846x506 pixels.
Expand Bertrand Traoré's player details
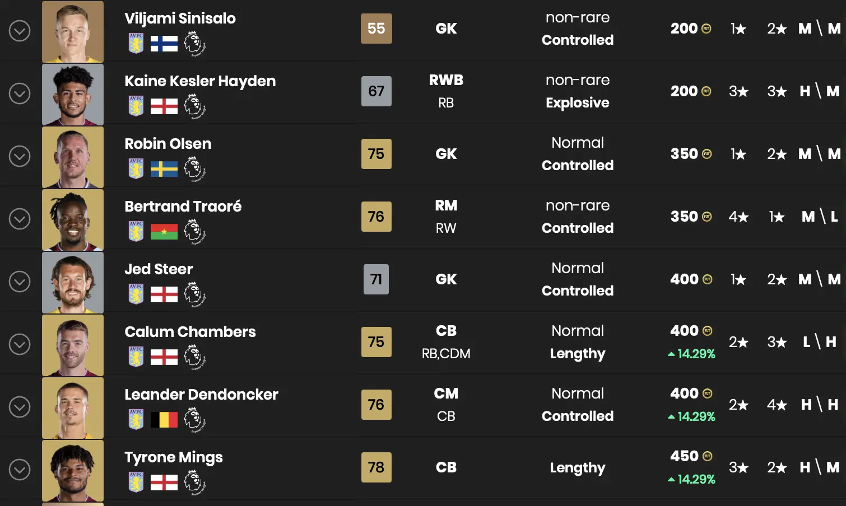click(20, 219)
